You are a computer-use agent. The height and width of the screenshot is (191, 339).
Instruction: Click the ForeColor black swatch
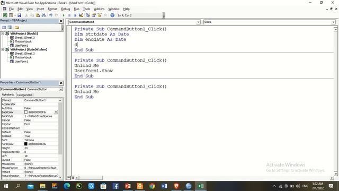[26, 144]
